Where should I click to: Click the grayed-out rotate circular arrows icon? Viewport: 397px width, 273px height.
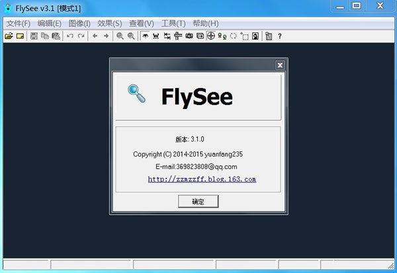click(233, 36)
